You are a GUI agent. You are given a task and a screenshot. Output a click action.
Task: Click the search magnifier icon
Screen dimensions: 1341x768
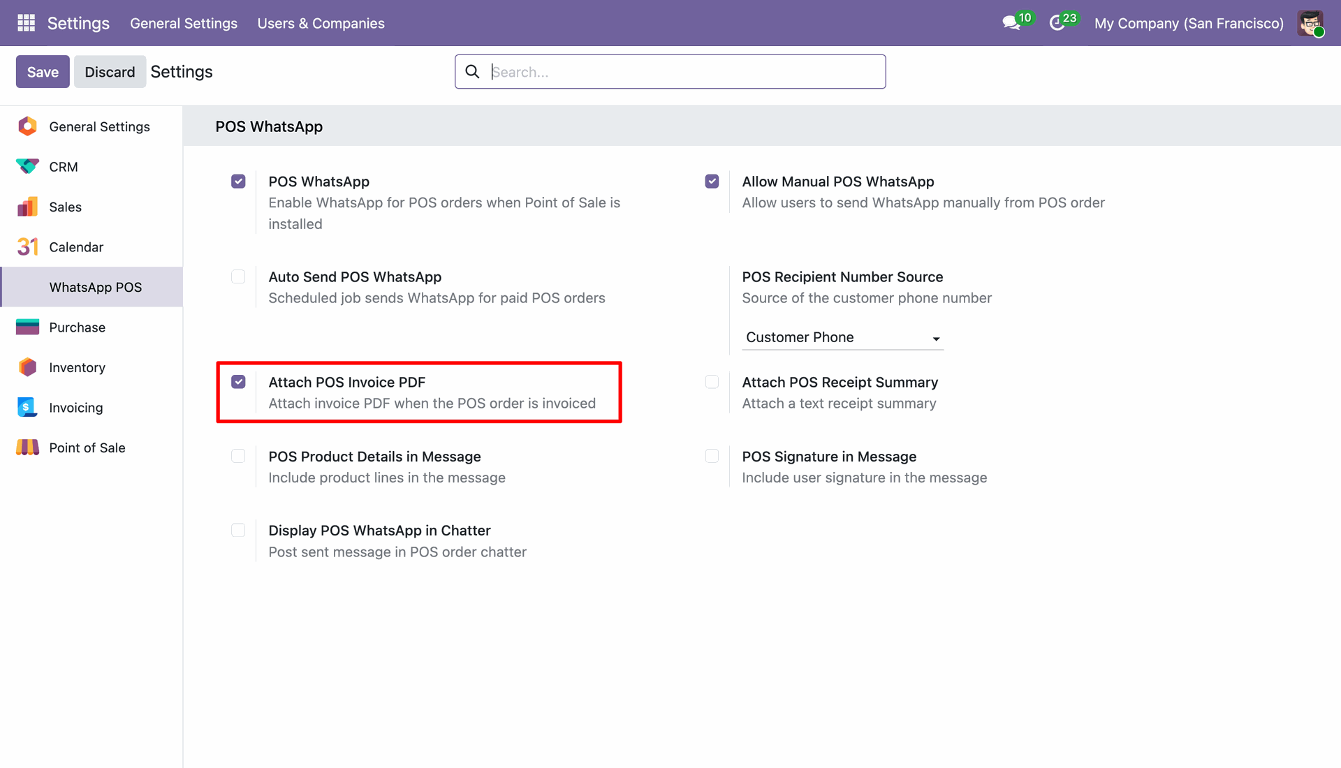tap(473, 72)
